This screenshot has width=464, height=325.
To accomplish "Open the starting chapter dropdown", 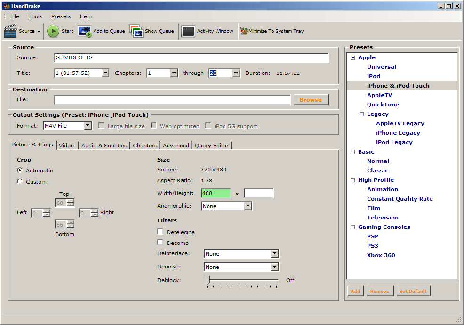I will [x=174, y=73].
